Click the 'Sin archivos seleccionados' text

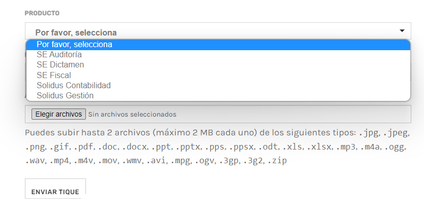pyautogui.click(x=132, y=115)
